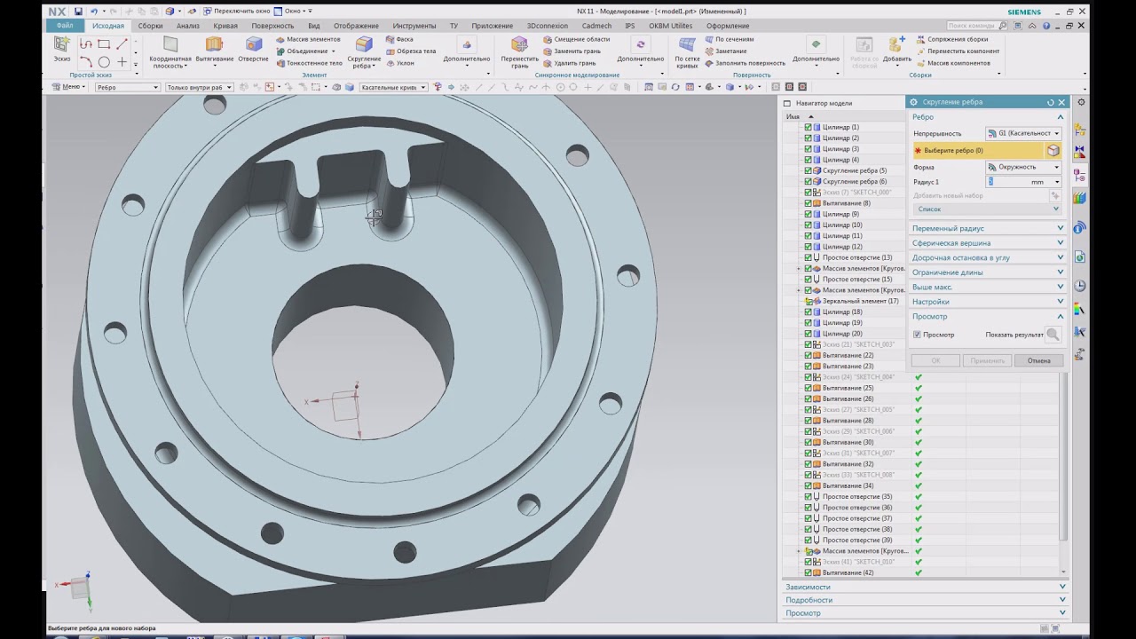1136x639 pixels.
Task: Open the Эскиз (Sketch) tool
Action: click(61, 49)
